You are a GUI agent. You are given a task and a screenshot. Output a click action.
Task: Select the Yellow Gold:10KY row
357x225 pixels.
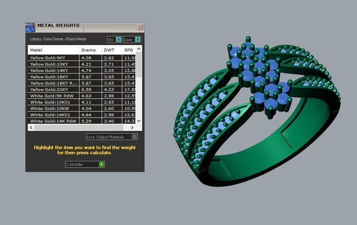pos(82,64)
